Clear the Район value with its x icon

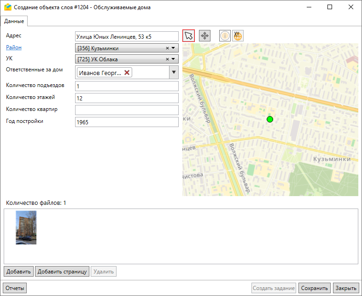[168, 48]
